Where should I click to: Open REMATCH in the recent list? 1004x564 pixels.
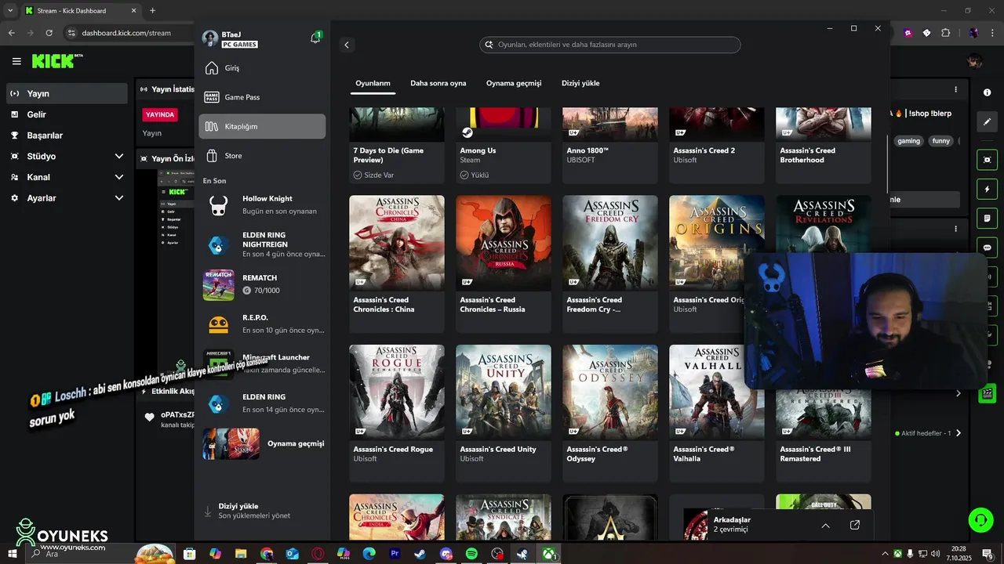263,284
